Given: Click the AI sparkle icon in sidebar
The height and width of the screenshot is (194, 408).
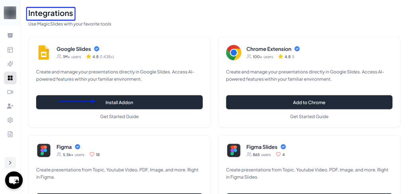Looking at the screenshot, I should 10,64.
